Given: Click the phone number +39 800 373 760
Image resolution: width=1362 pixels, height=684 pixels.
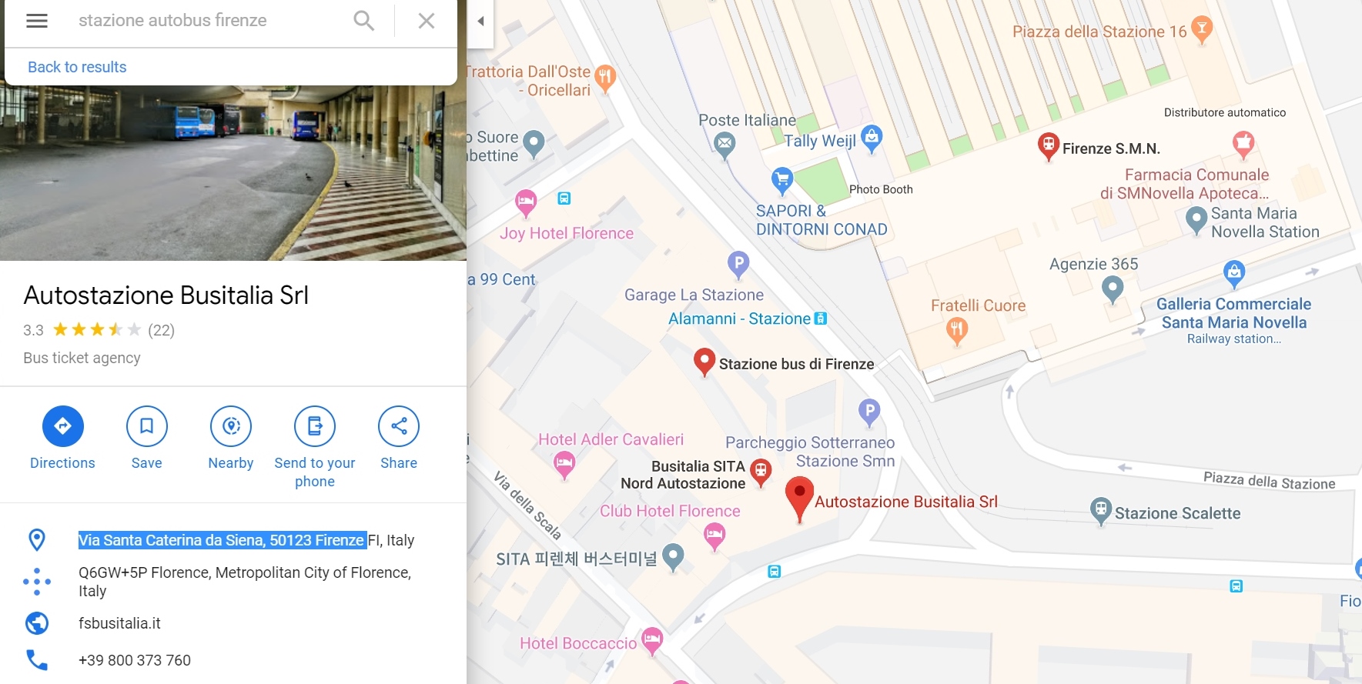Looking at the screenshot, I should coord(135,660).
